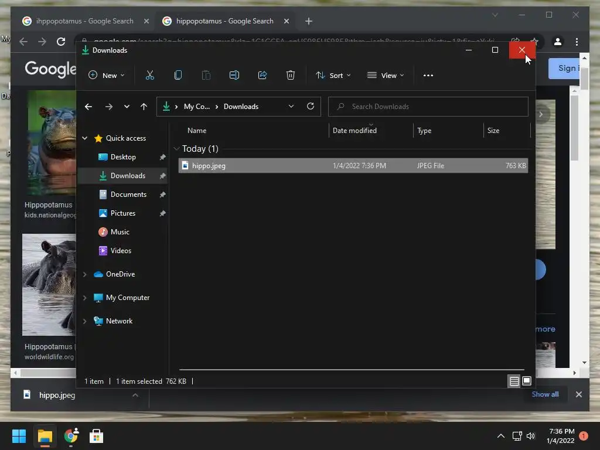Image resolution: width=600 pixels, height=450 pixels.
Task: Open Windows Start menu
Action: [x=19, y=436]
